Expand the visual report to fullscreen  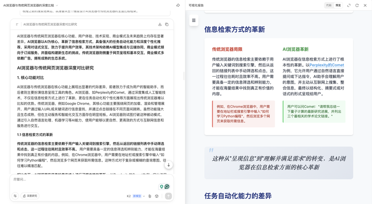point(349,5)
